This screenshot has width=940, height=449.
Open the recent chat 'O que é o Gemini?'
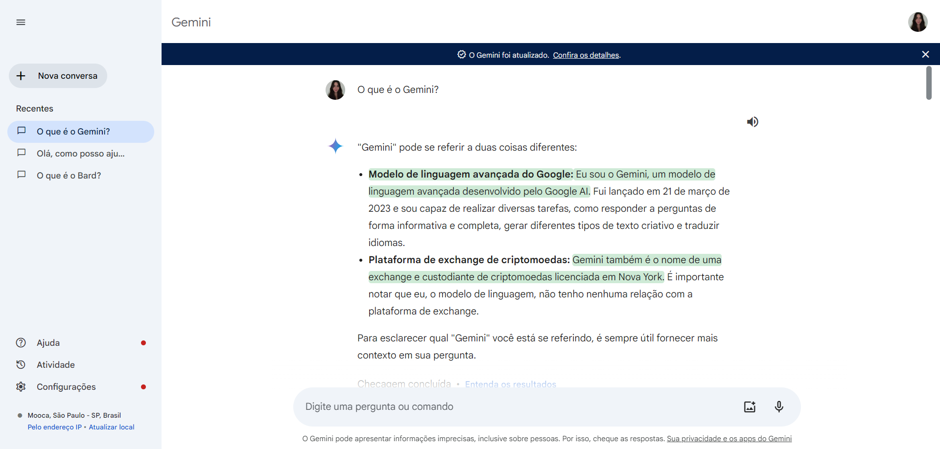coord(81,132)
